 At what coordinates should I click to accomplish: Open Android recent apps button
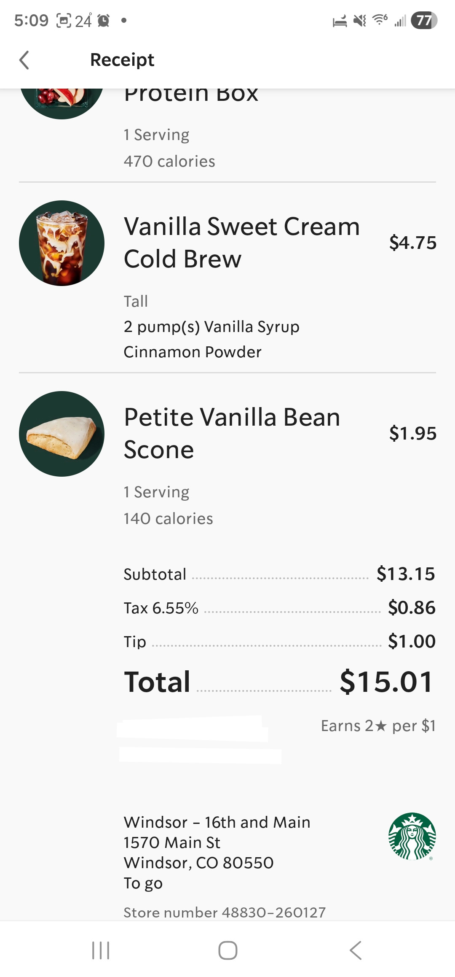coord(101,950)
